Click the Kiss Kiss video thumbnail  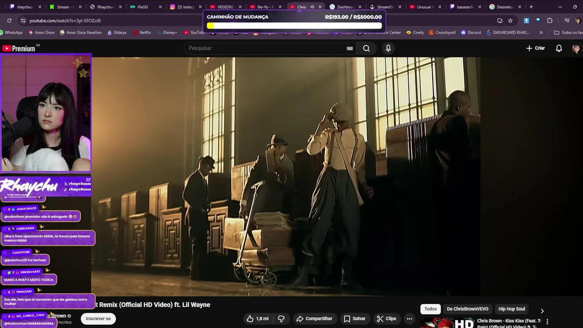coord(447,323)
